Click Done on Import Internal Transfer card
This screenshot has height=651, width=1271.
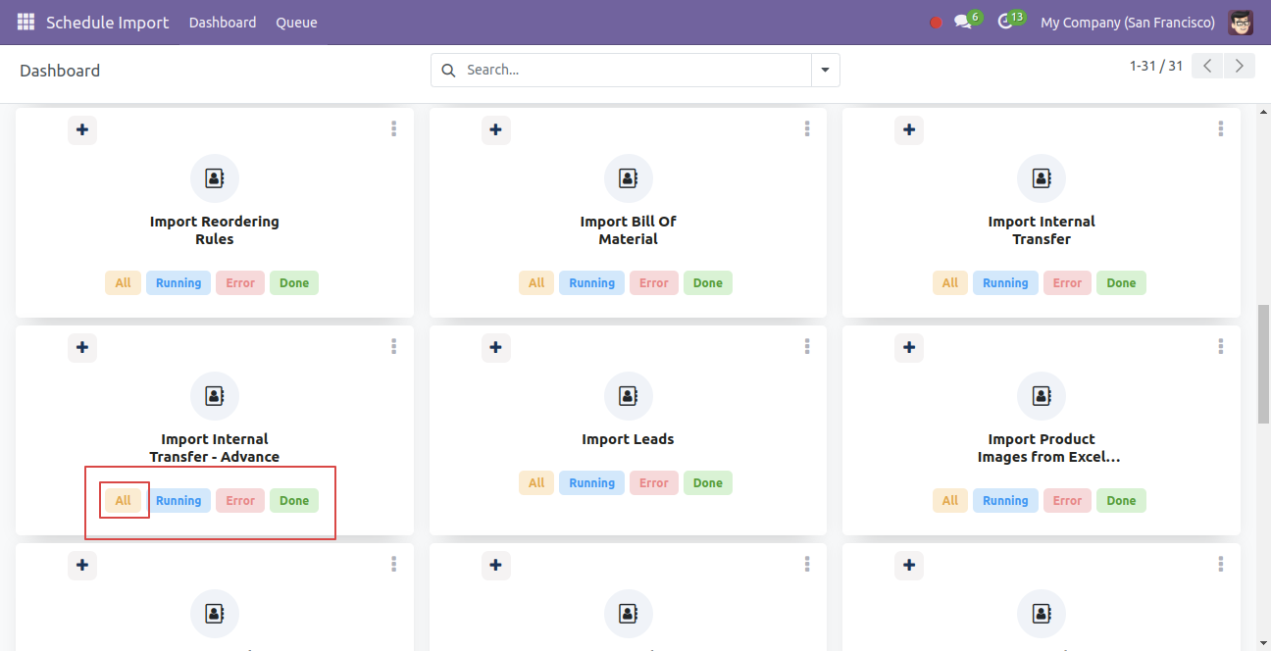(x=1121, y=283)
